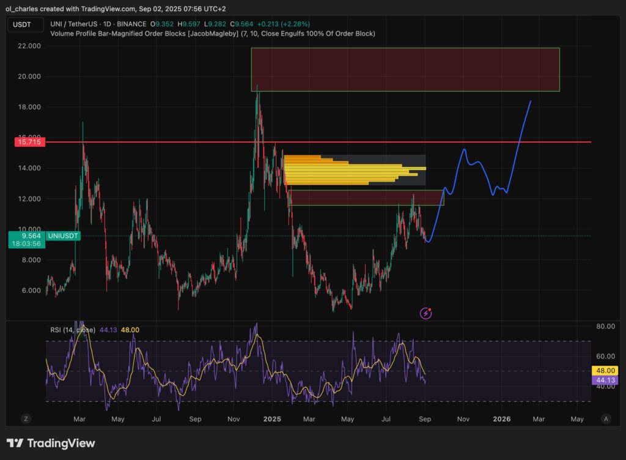626x460 pixels.
Task: Click the A auto-scale icon at bottom right
Action: coord(605,419)
